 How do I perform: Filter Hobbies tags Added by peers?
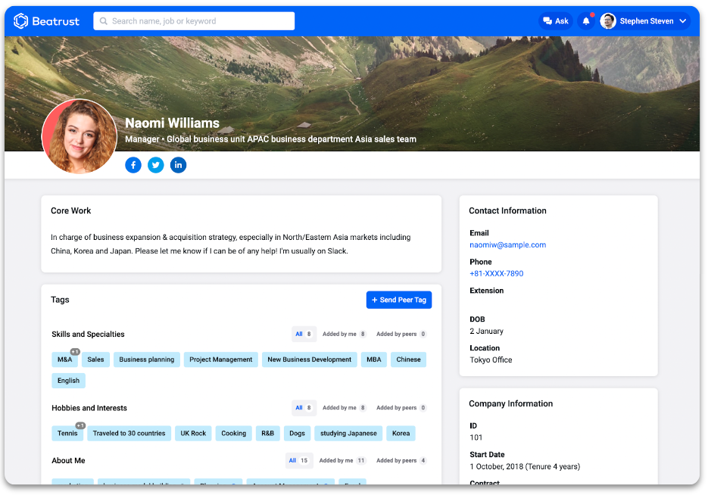click(401, 408)
